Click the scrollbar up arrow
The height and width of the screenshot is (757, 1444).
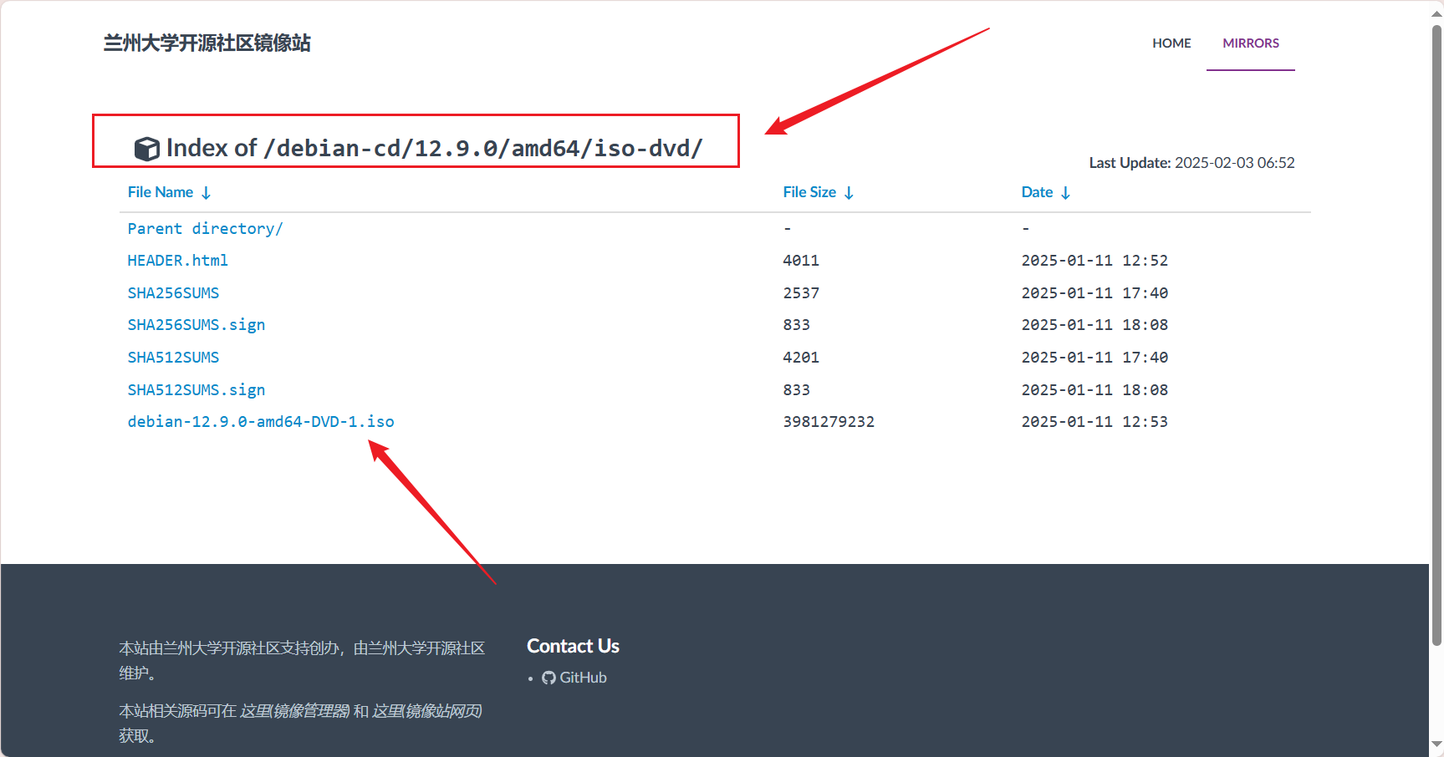[1436, 13]
